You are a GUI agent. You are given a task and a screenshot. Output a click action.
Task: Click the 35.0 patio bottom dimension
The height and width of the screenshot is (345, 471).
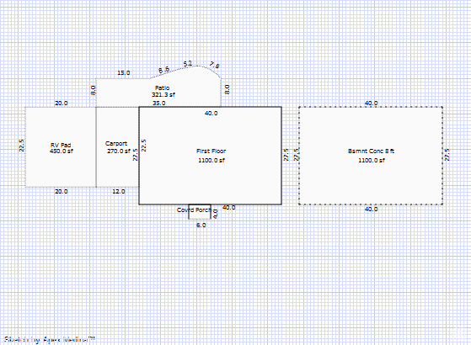(x=159, y=103)
